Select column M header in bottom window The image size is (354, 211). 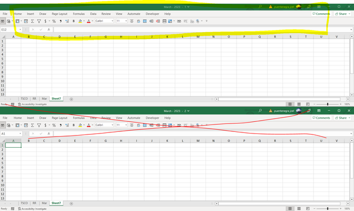pyautogui.click(x=198, y=141)
